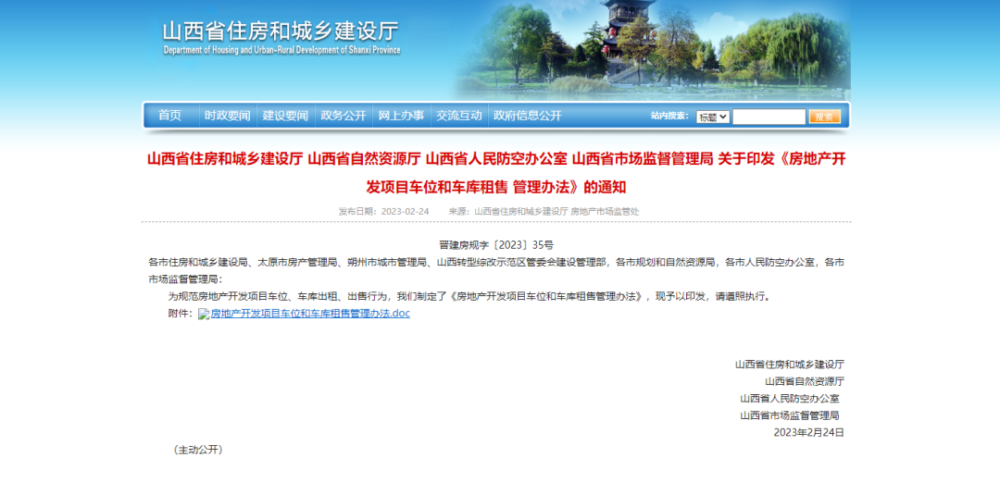Download the 房地产开发项目车位和车库租售管理办法.doc attachment

(310, 314)
